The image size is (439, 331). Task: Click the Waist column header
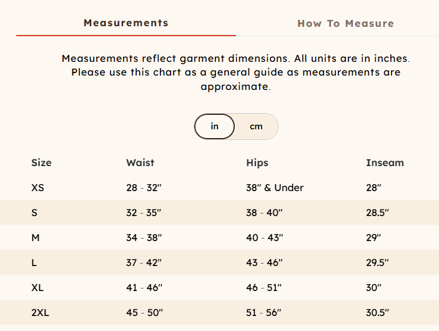point(140,162)
